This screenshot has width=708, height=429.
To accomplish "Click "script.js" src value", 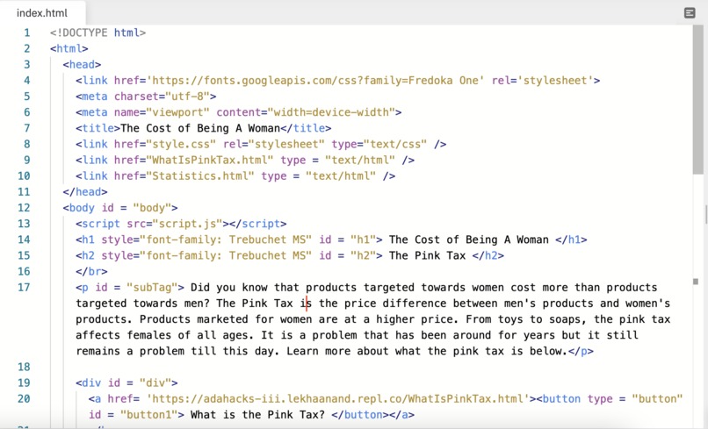I will pyautogui.click(x=187, y=224).
